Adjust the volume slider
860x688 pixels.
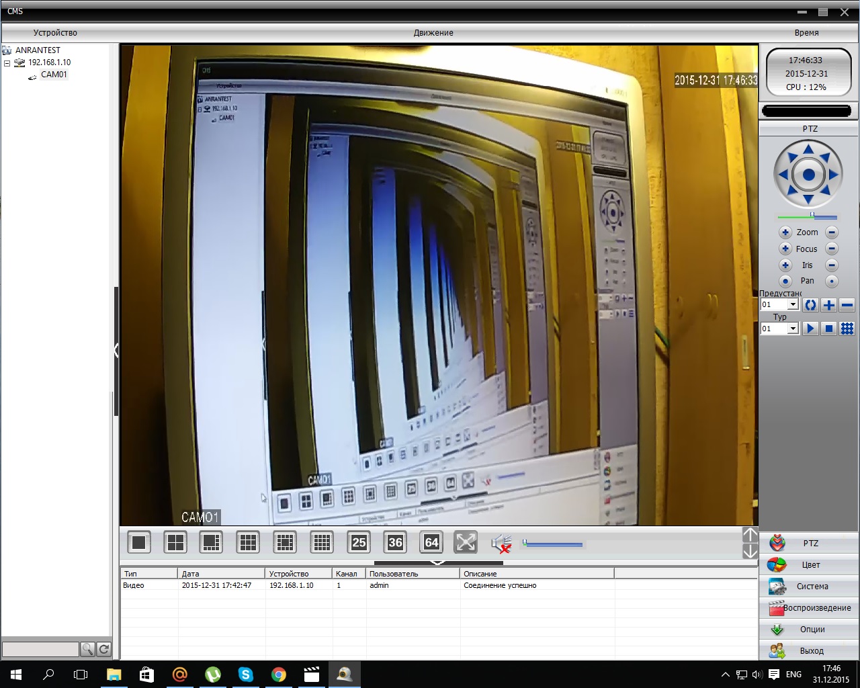coord(552,544)
